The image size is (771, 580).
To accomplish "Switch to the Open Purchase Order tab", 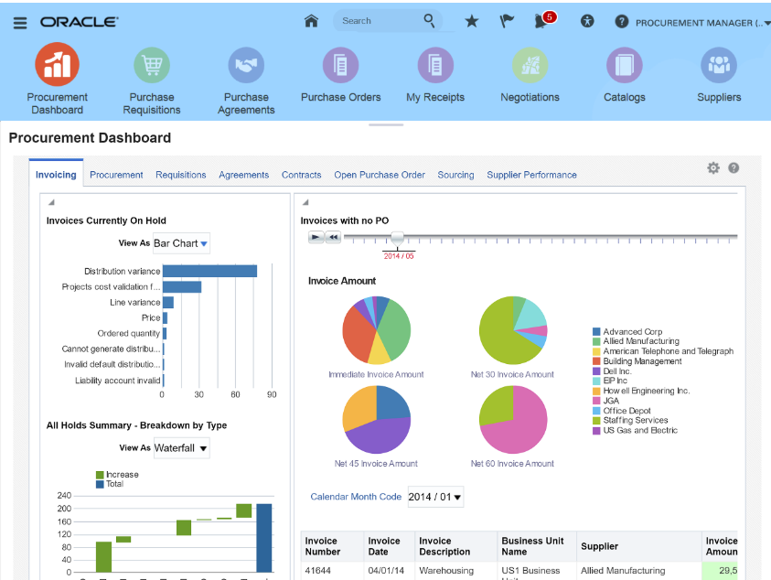I will tap(380, 175).
